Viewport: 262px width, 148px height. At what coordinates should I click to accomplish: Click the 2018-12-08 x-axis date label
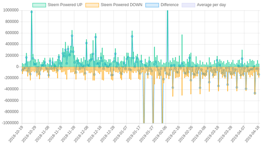[x=81, y=134]
